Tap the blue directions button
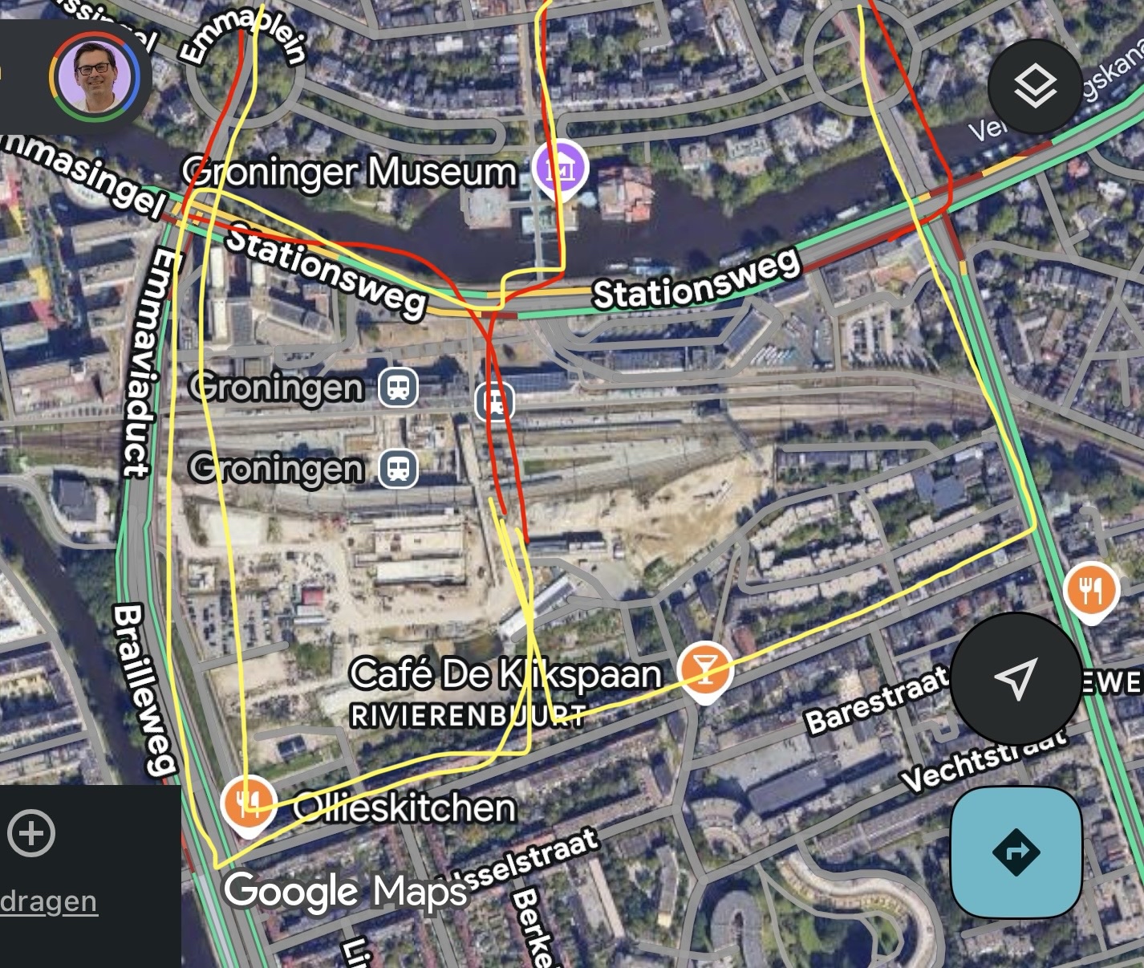The width and height of the screenshot is (1144, 968). pyautogui.click(x=1016, y=852)
